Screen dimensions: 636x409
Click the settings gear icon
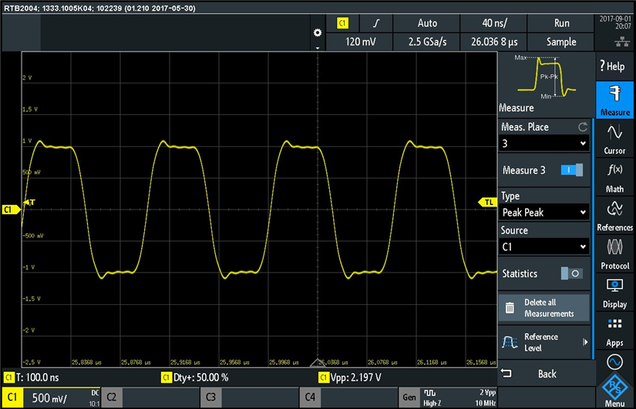click(x=317, y=33)
